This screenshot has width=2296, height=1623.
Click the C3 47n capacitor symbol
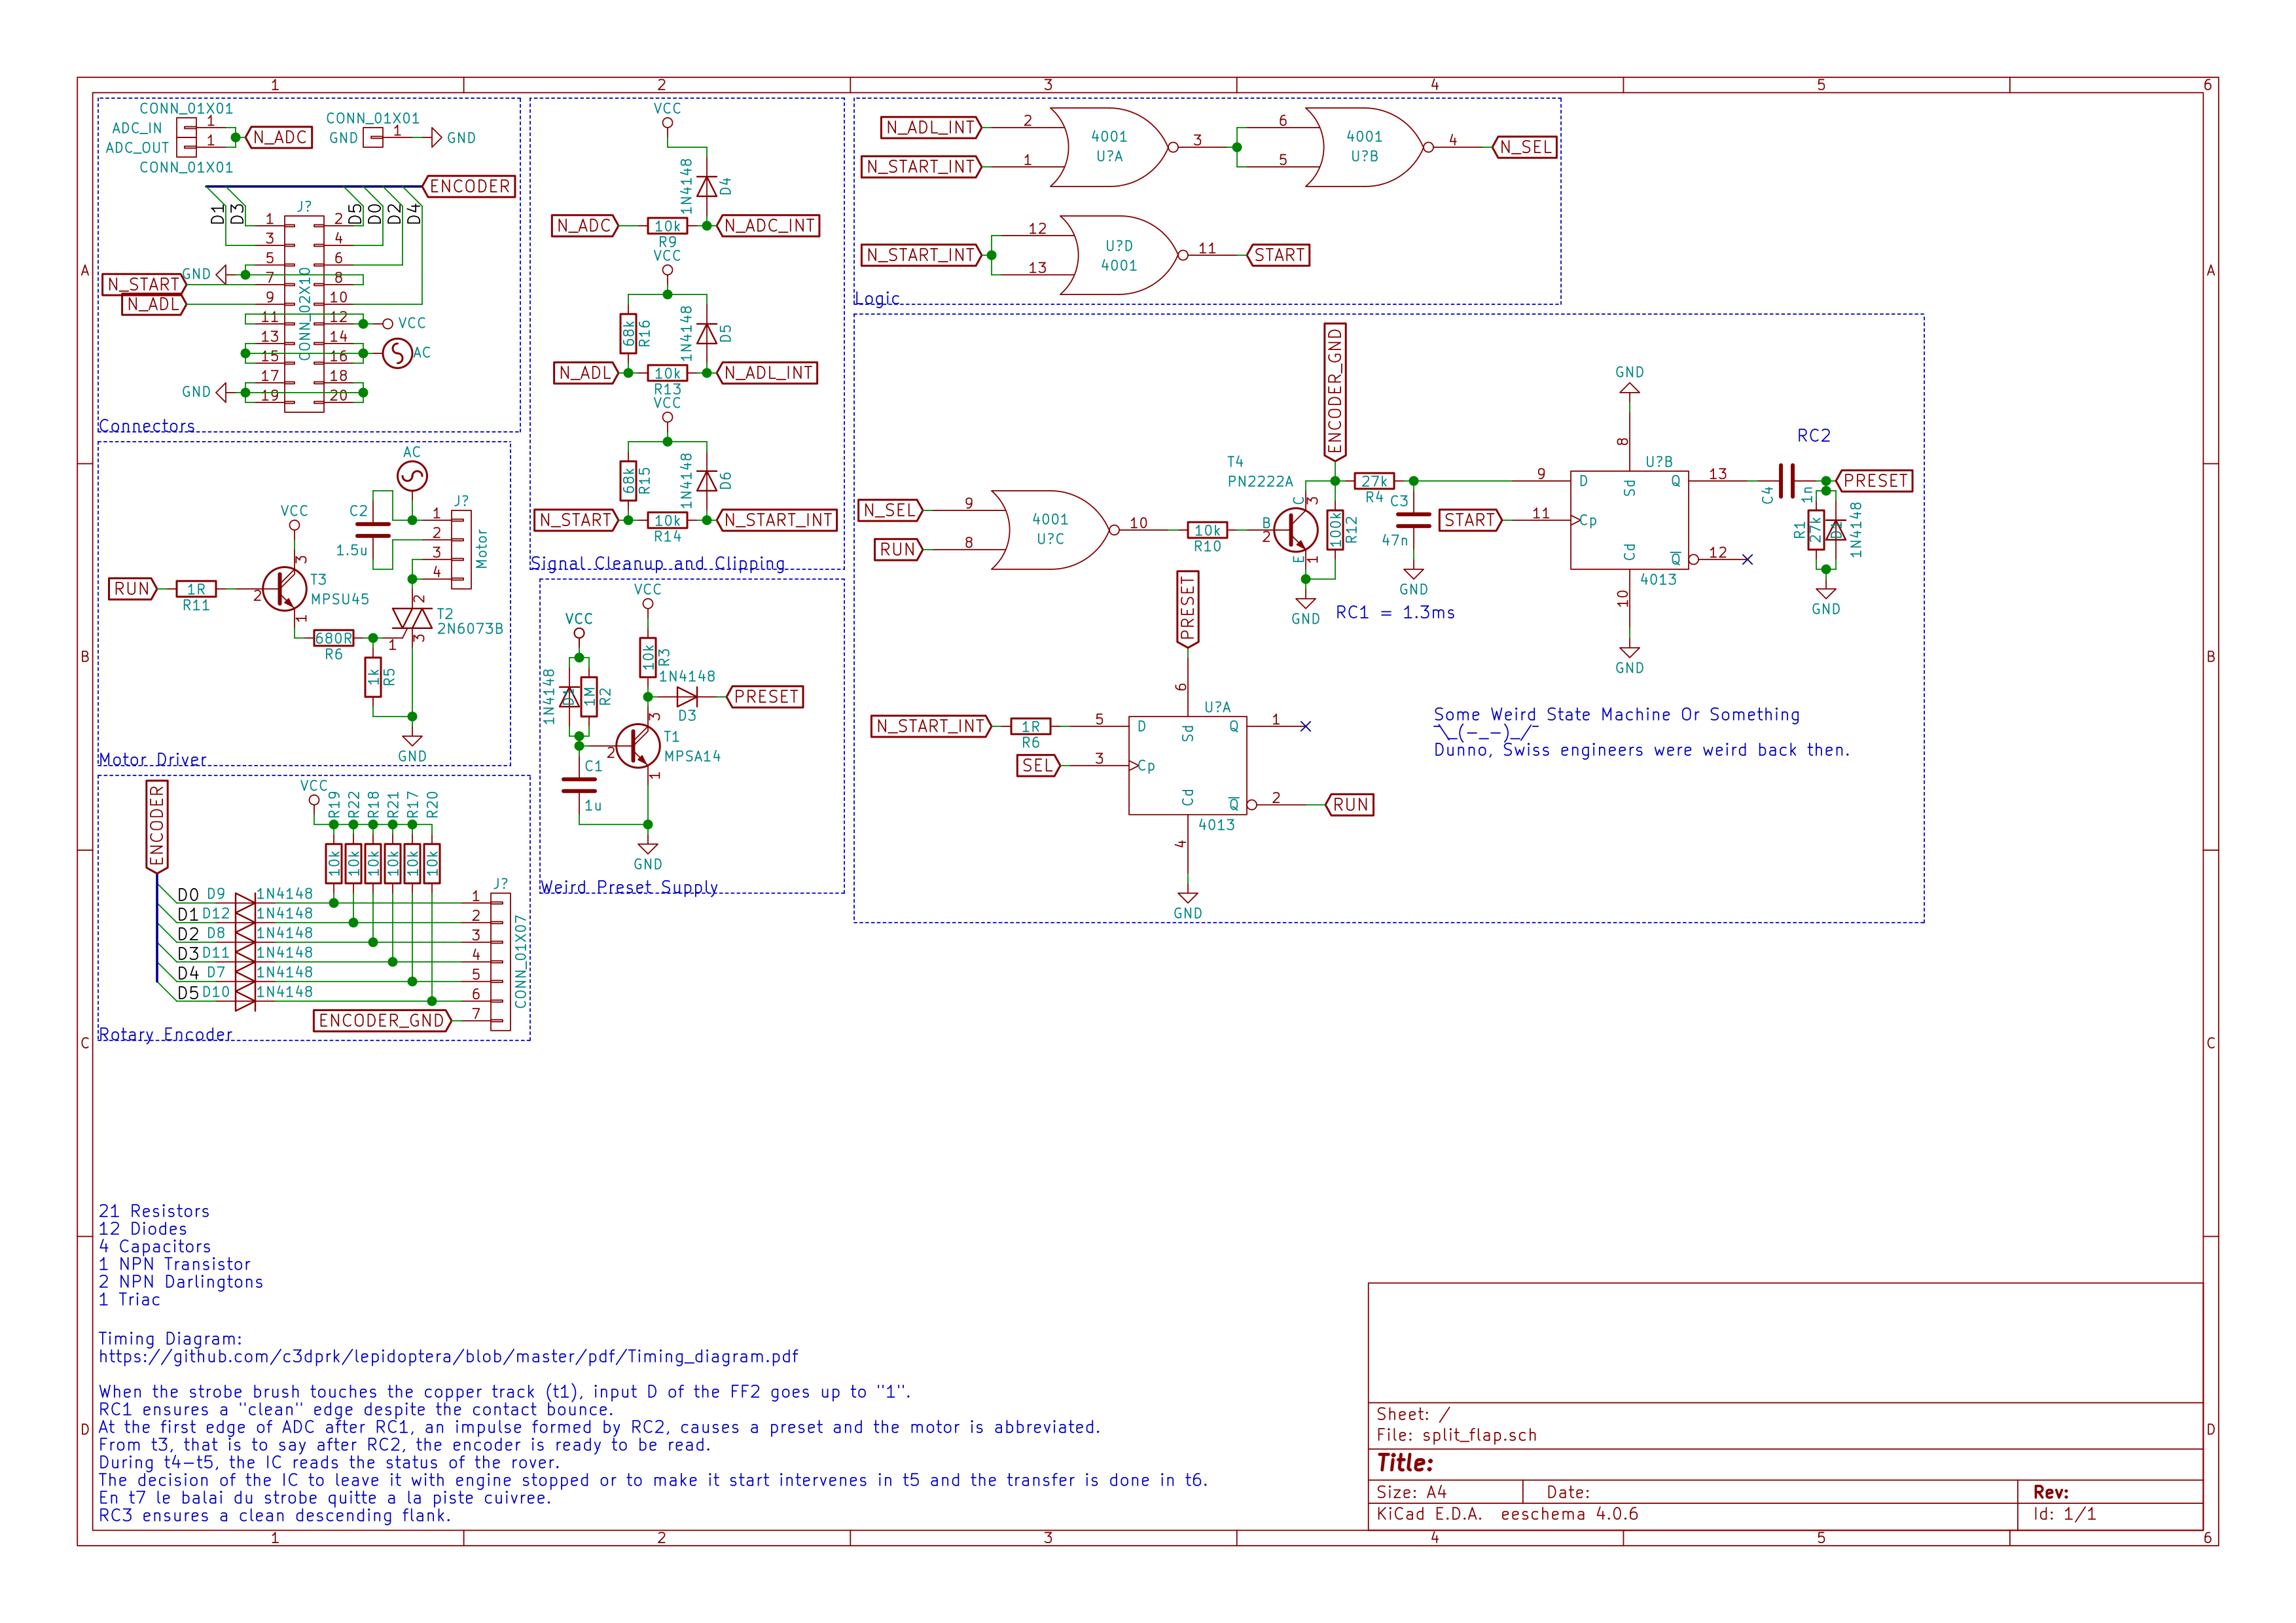(x=1413, y=520)
